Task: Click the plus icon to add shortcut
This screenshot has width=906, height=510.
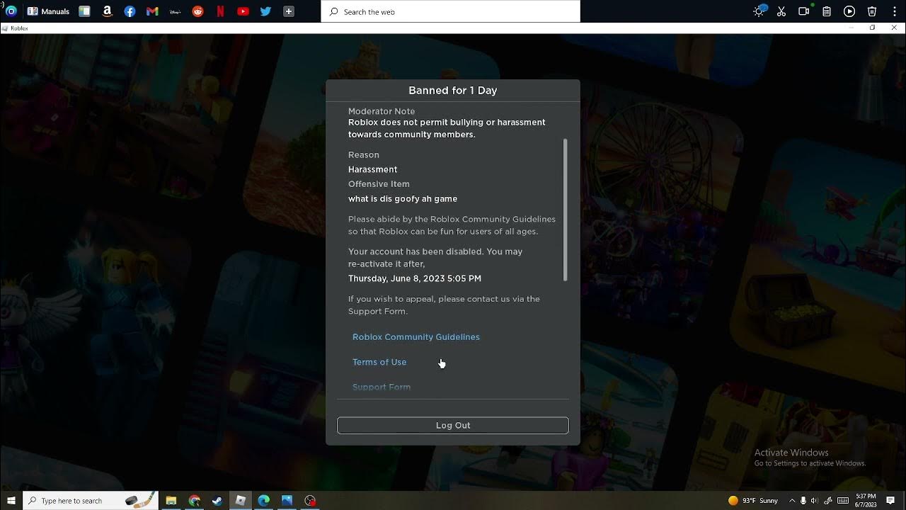Action: 288,11
